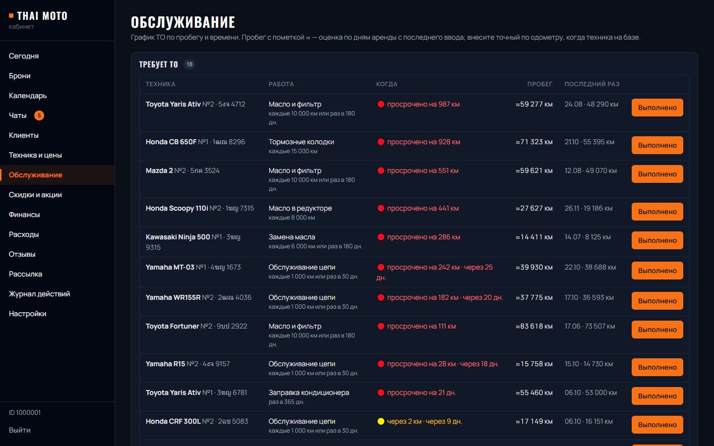The height and width of the screenshot is (446, 714).
Task: Go to Брони in the sidebar
Action: (x=57, y=76)
